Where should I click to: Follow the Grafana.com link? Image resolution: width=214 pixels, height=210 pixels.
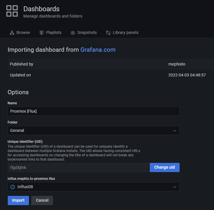pyautogui.click(x=98, y=50)
